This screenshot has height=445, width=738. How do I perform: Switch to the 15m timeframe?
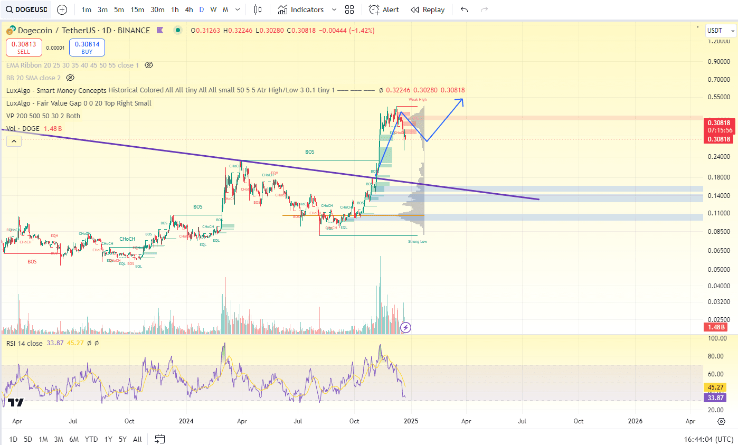(x=137, y=10)
